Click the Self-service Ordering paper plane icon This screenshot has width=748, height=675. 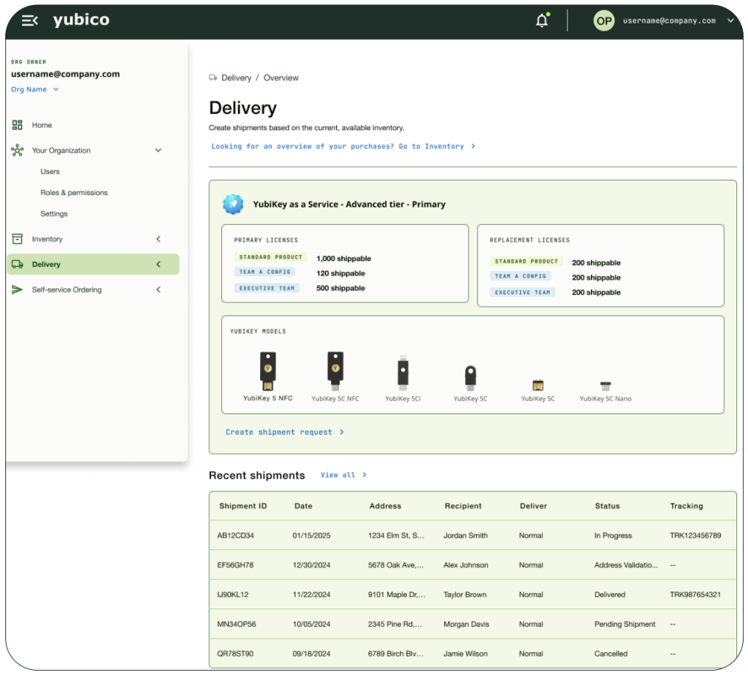[x=18, y=290]
